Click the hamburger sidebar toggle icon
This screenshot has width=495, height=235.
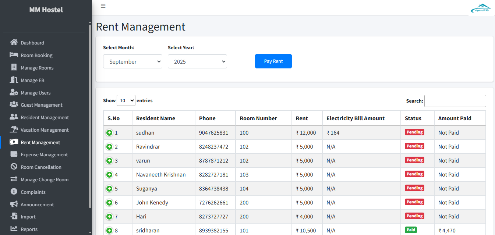[x=103, y=6]
